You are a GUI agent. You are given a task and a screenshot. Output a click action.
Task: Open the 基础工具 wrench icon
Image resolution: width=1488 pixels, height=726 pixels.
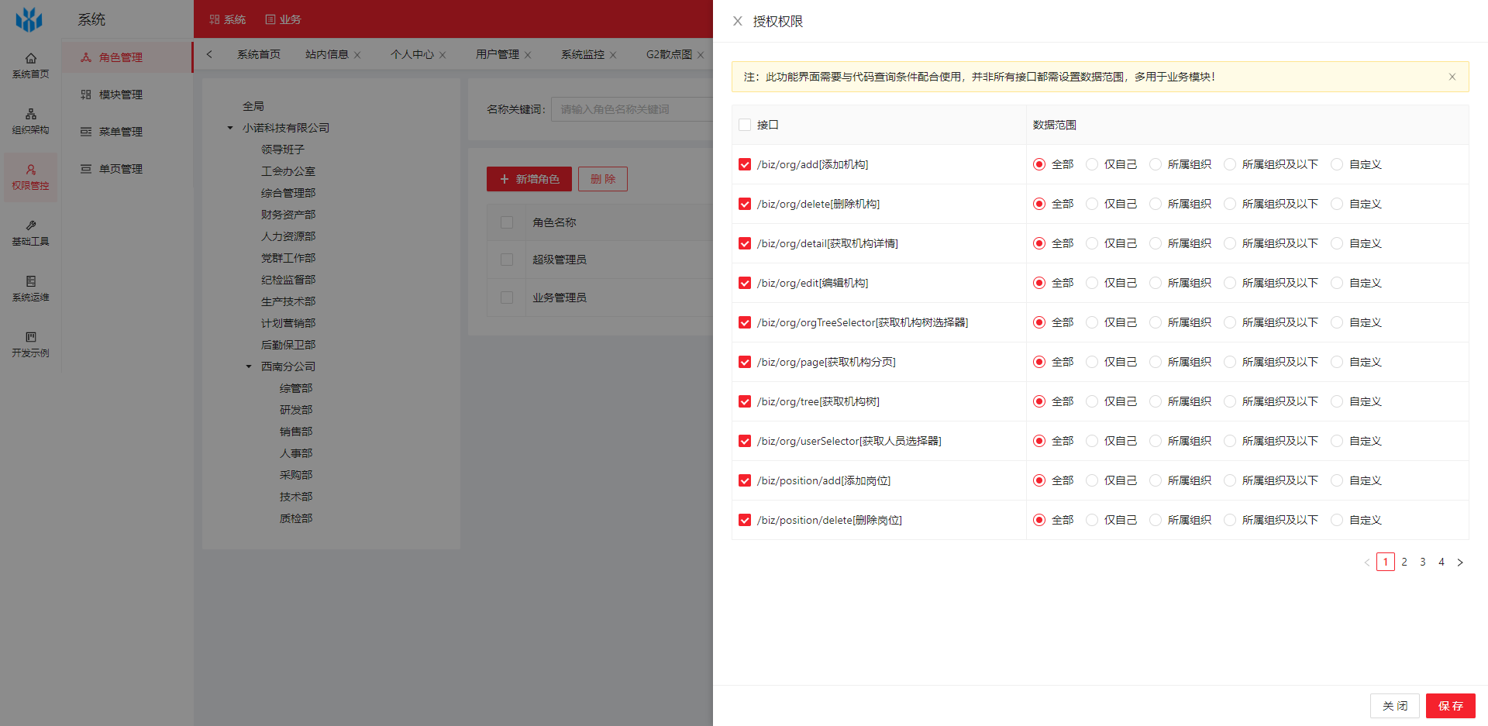30,225
